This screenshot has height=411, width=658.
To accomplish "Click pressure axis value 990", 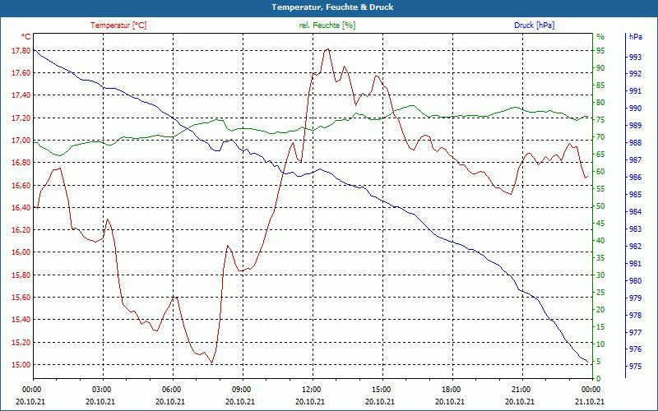I will pos(635,109).
